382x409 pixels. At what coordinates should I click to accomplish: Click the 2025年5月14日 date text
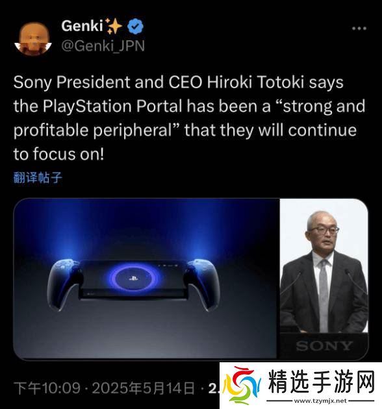tap(144, 388)
